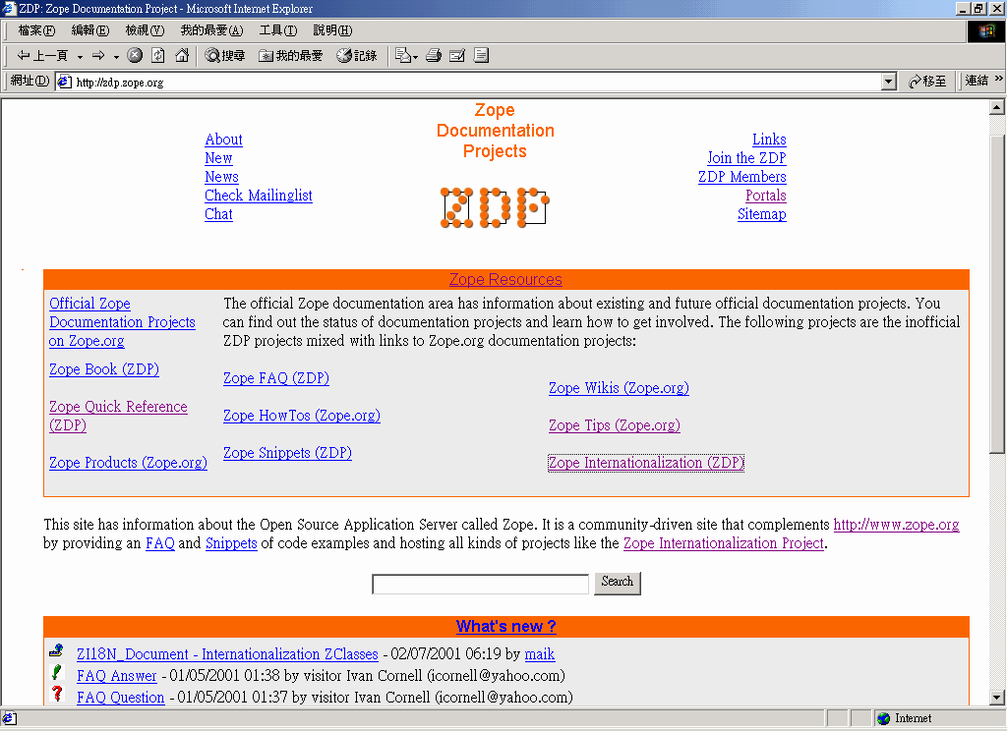Open ZI18N_Document - Internationalization ZClasses link
This screenshot has height=731, width=1007.
click(227, 654)
